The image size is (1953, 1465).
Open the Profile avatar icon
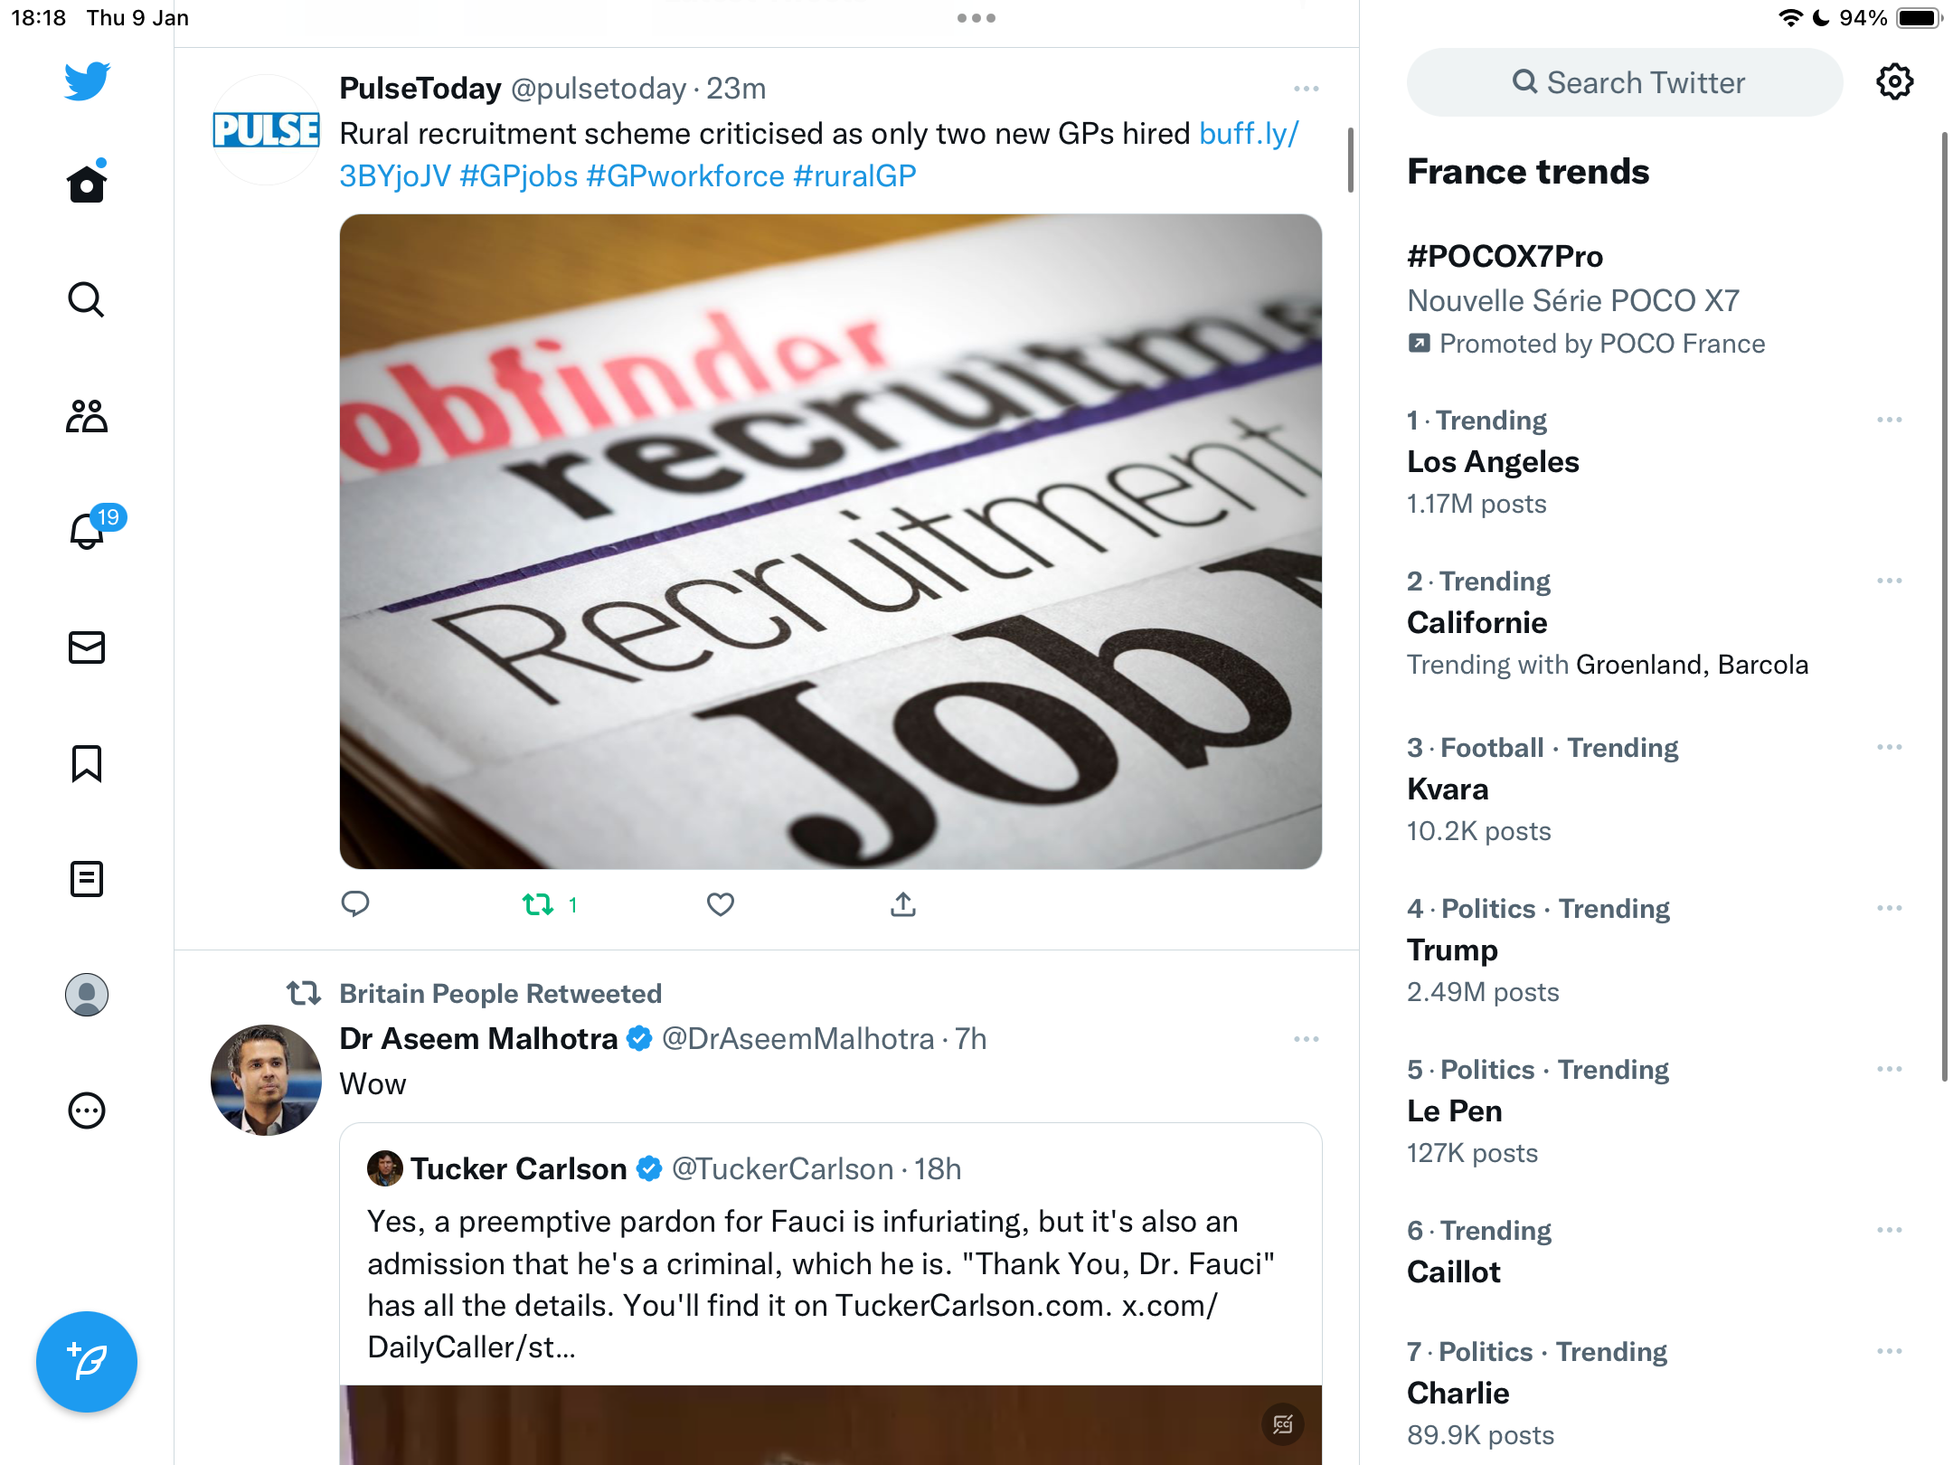87,995
